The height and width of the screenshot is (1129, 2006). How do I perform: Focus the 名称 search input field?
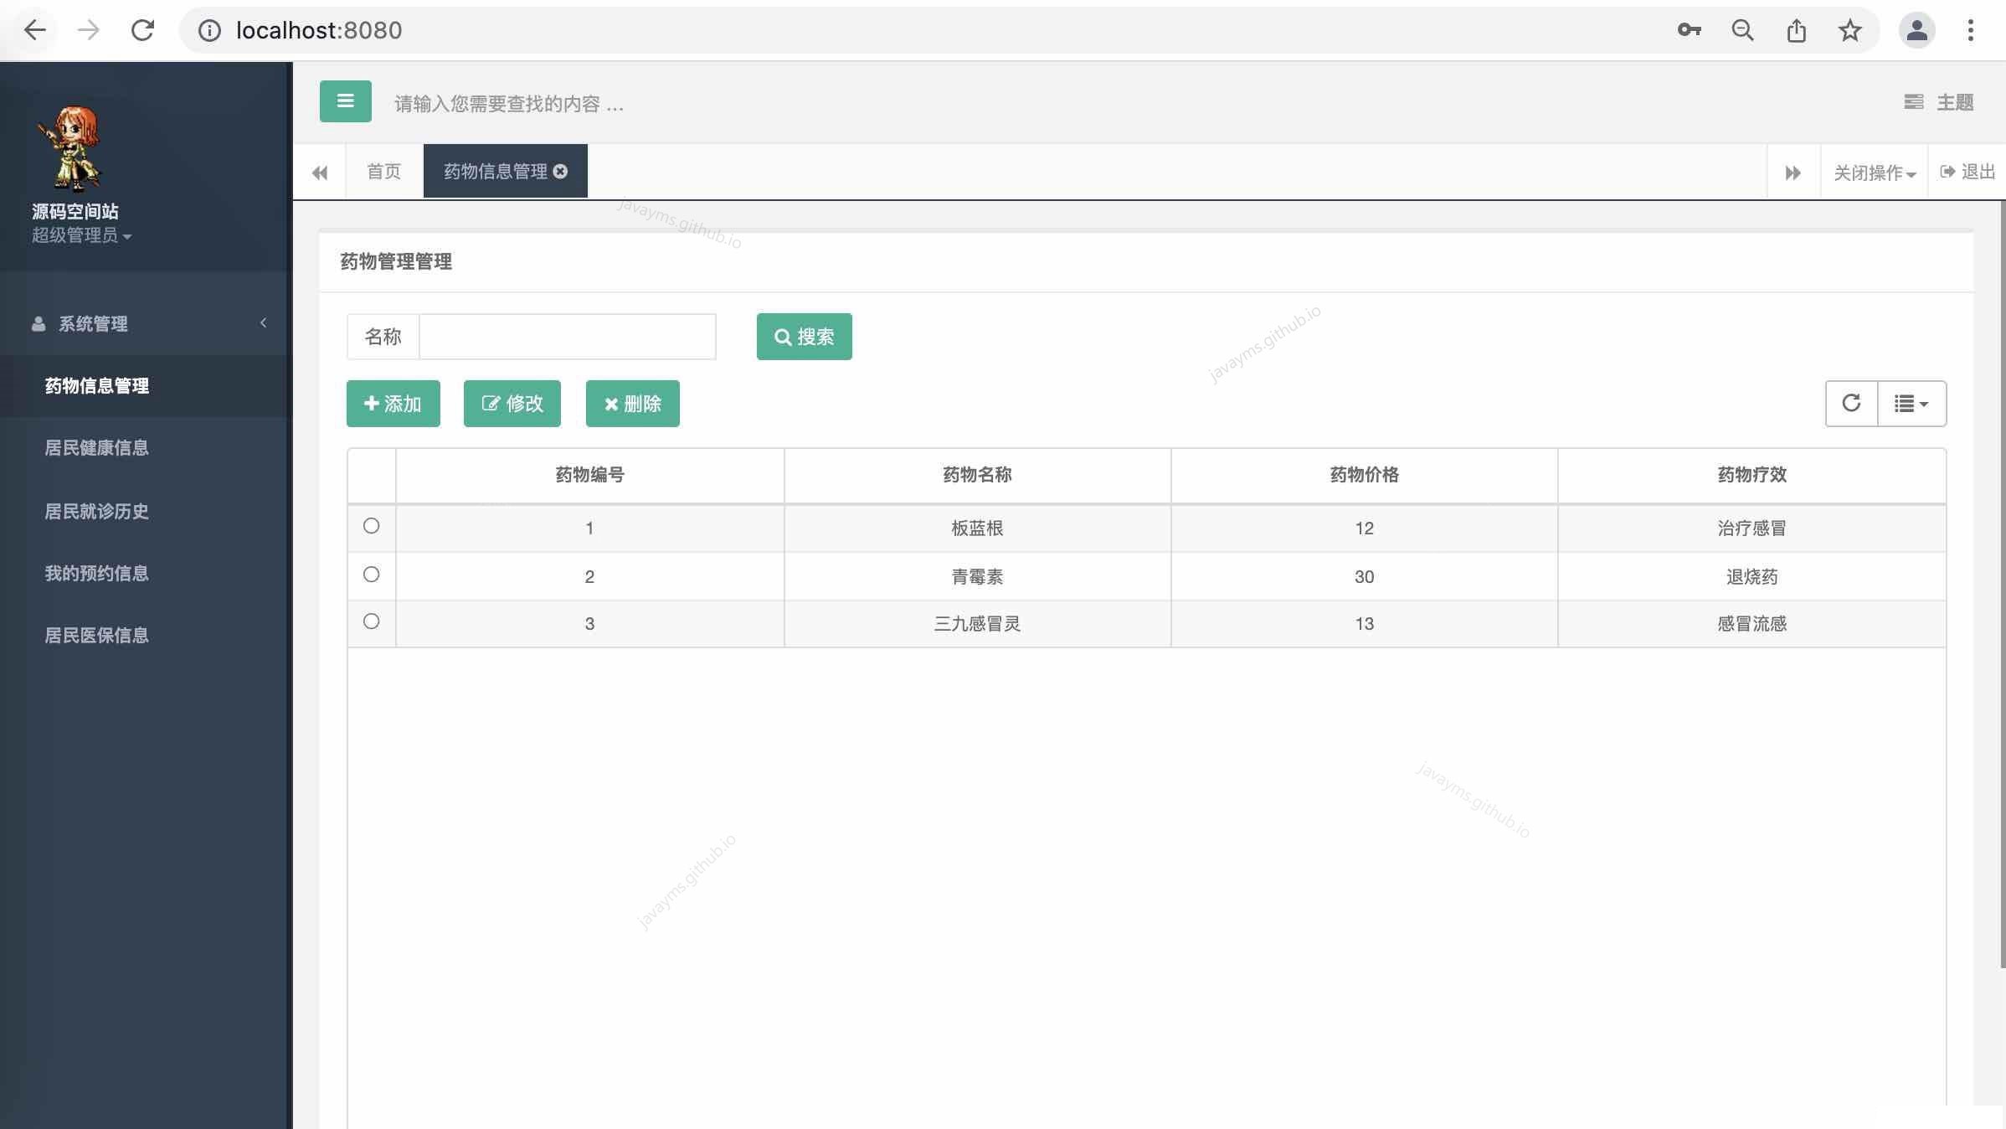click(567, 337)
